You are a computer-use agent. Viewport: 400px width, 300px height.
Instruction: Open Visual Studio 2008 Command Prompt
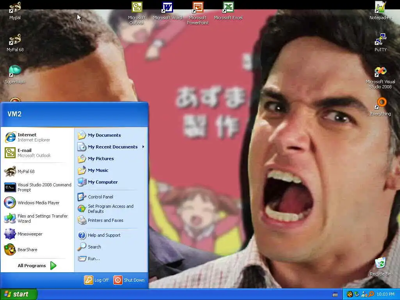37,187
